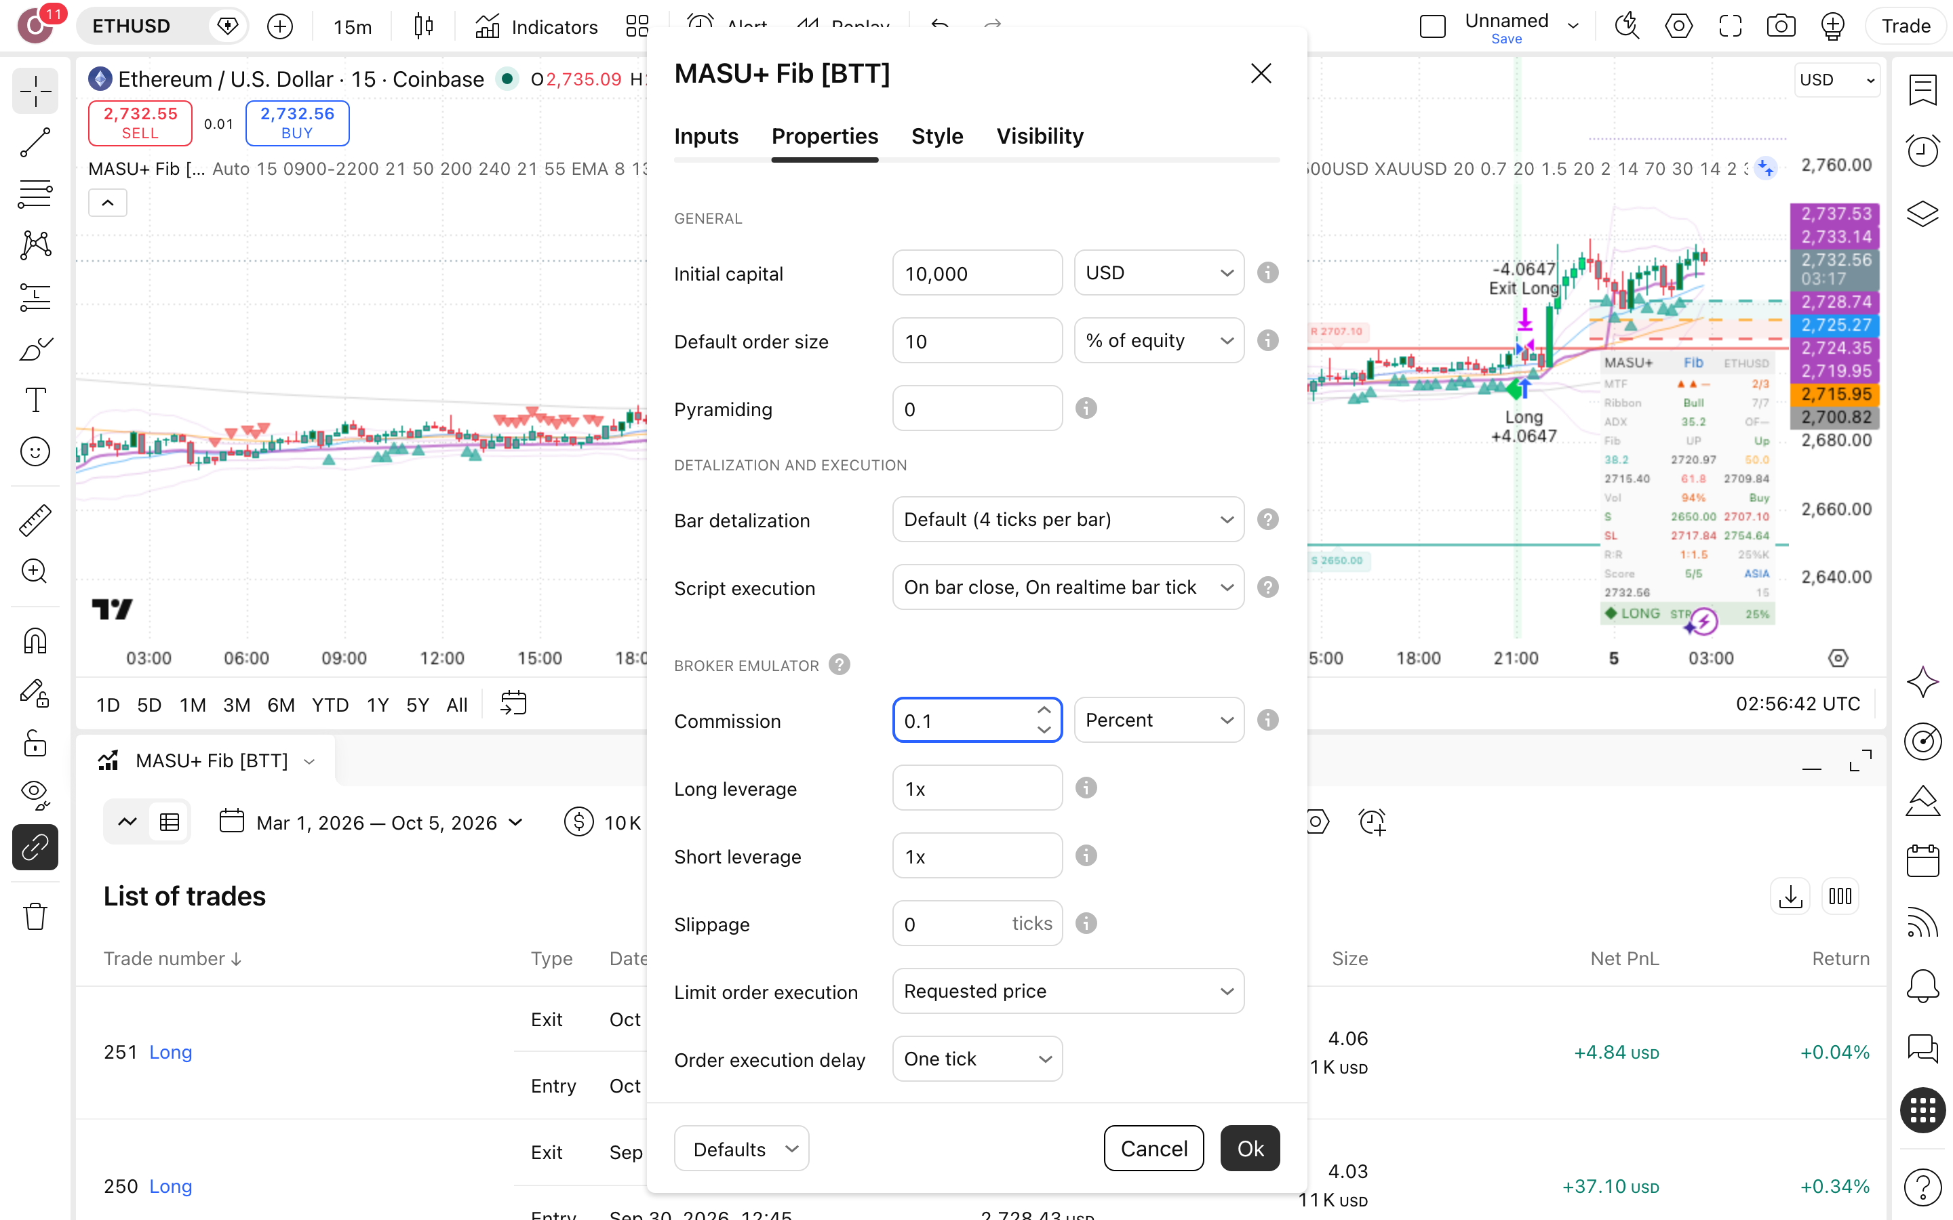Click the Cancel button

tap(1153, 1148)
